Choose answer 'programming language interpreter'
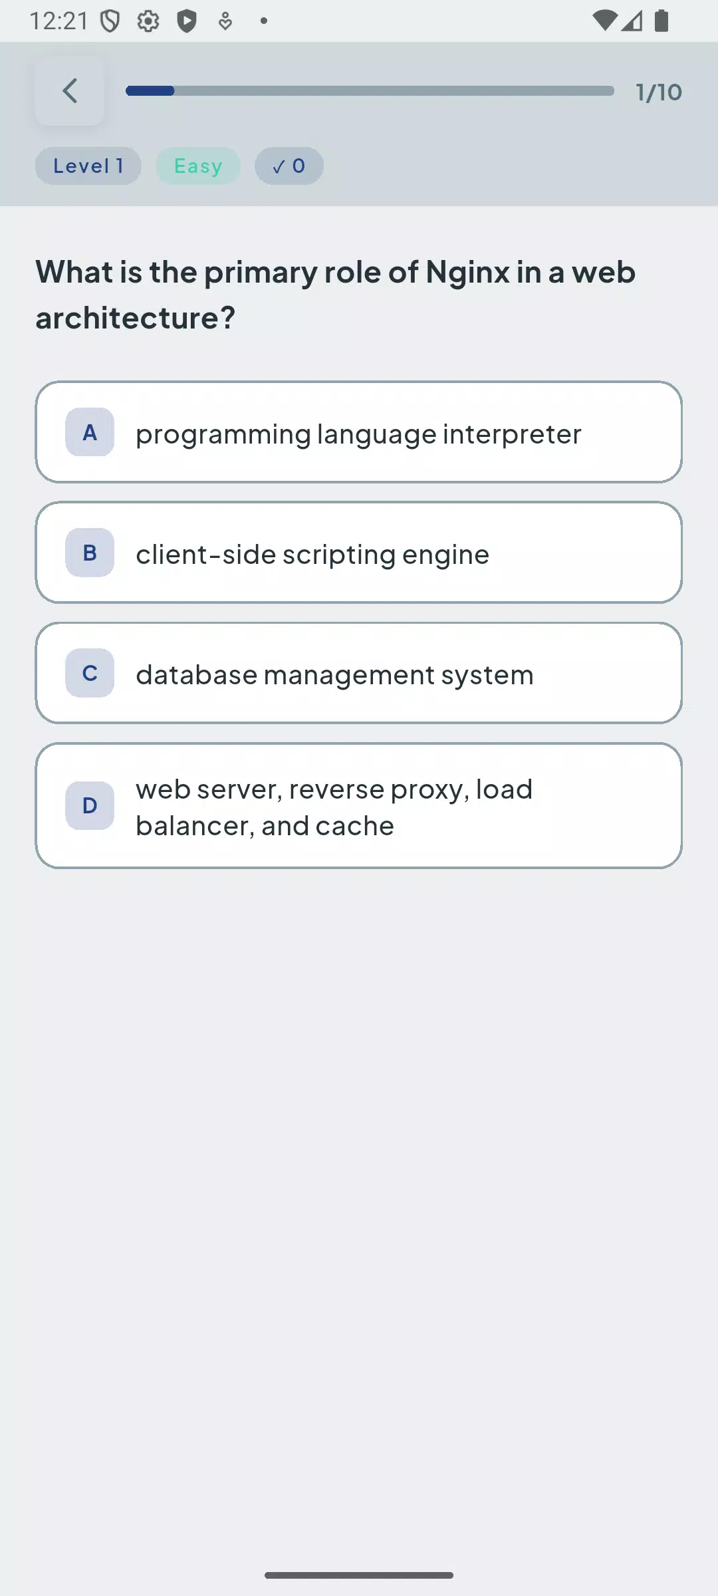 359,432
